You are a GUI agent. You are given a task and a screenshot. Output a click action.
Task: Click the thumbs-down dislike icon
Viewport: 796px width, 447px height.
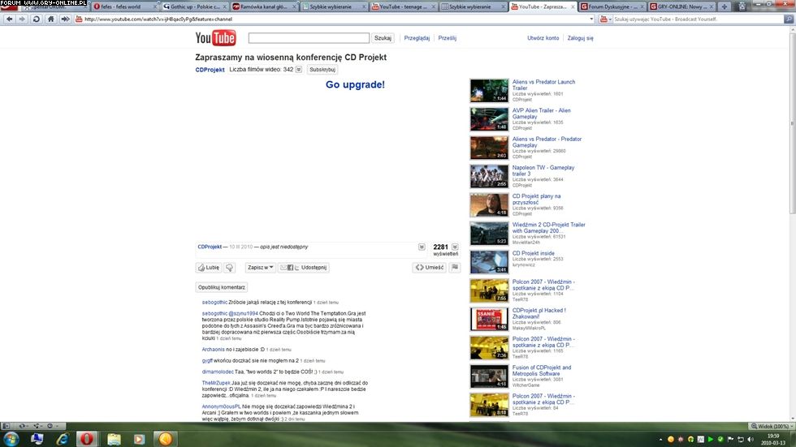pyautogui.click(x=229, y=267)
